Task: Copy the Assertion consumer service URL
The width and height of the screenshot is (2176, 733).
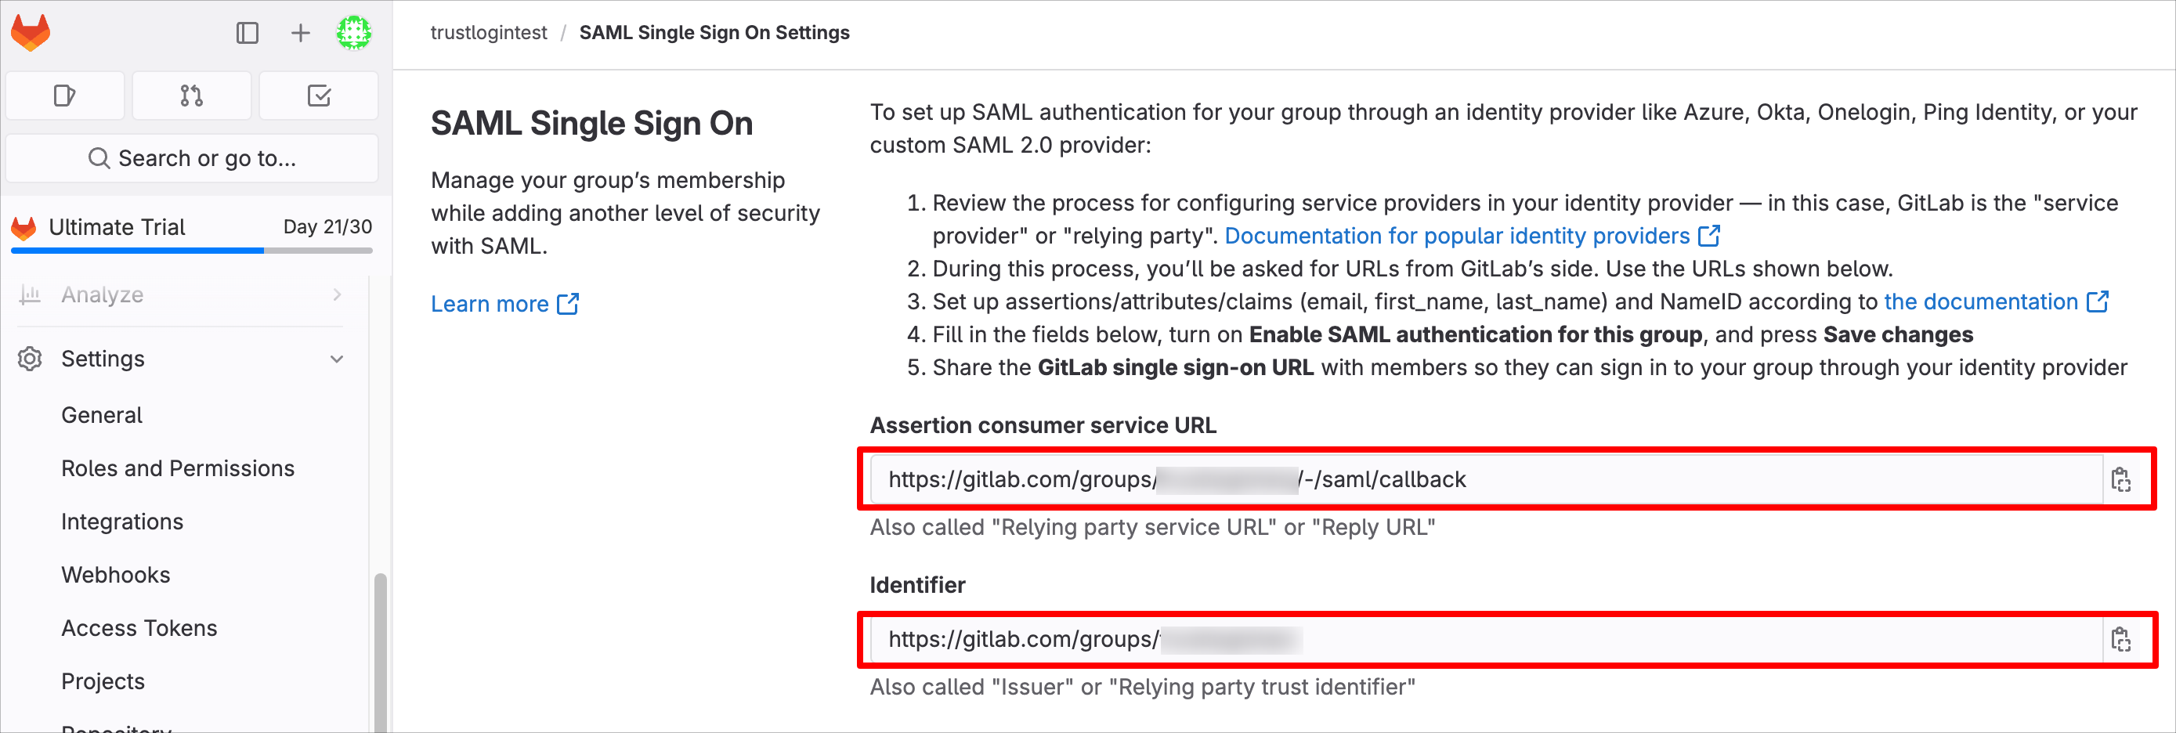Action: (x=2121, y=479)
